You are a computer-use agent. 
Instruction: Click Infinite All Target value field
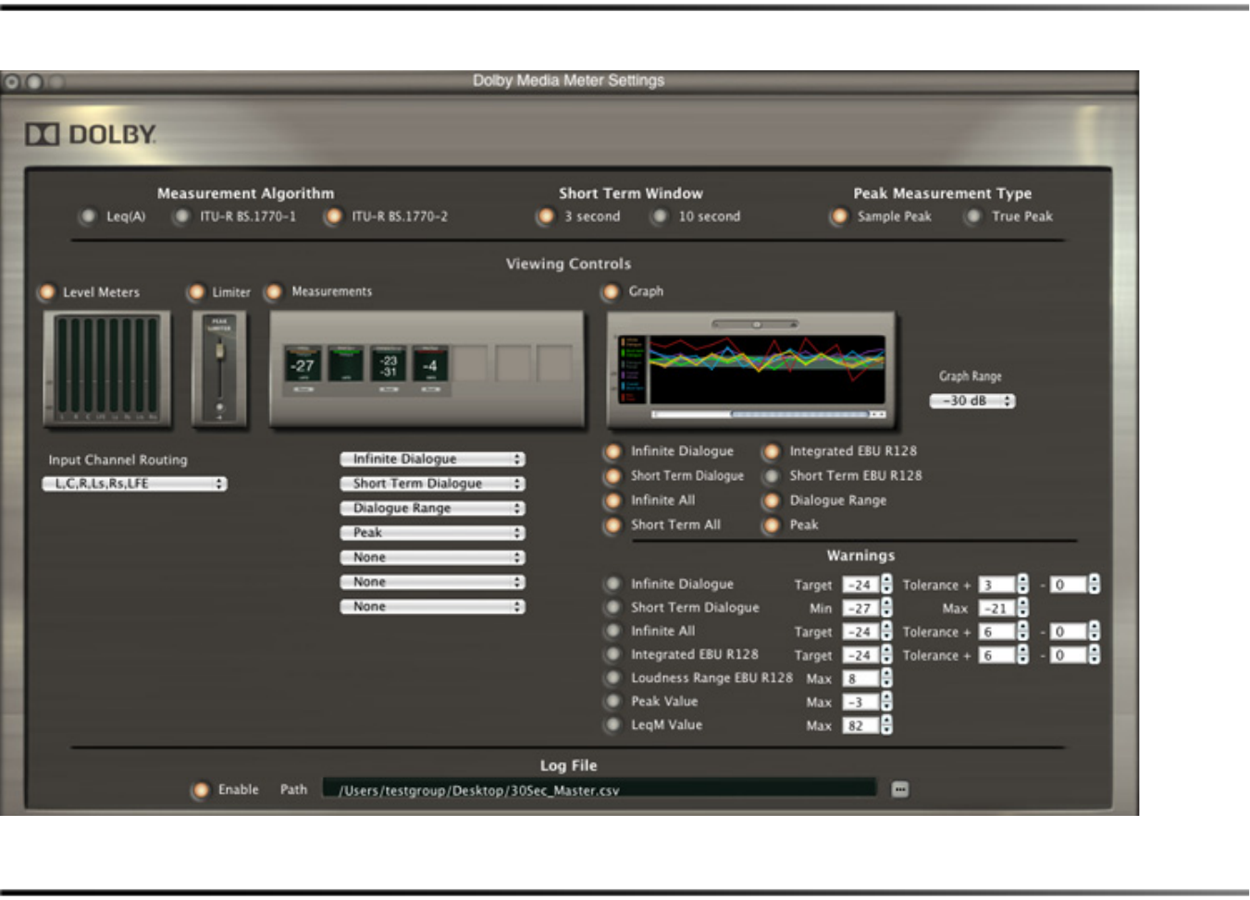860,633
